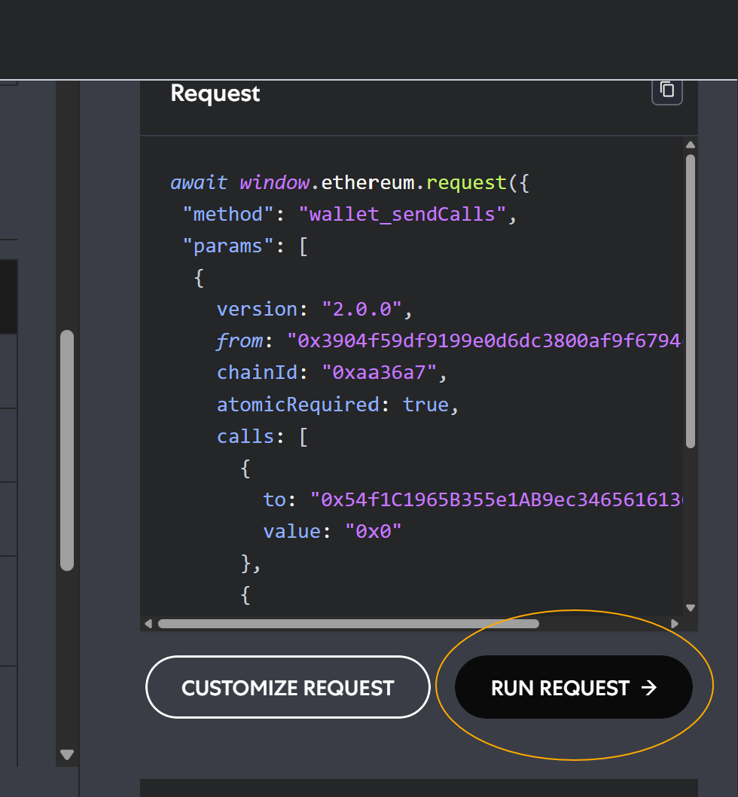
Task: Run the wallet_sendCalls request
Action: 574,687
